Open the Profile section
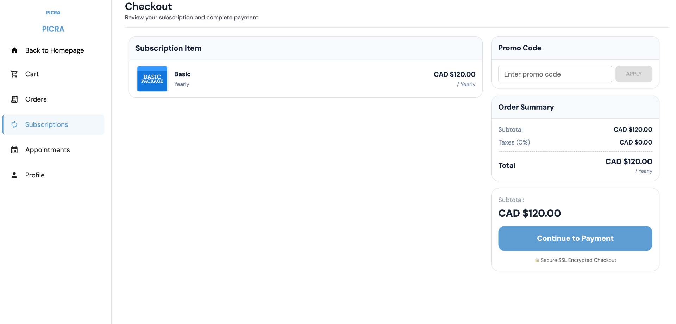The image size is (676, 324). pos(54,175)
